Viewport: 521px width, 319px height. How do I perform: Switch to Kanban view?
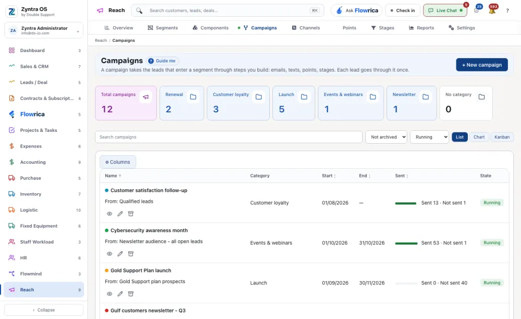(501, 137)
